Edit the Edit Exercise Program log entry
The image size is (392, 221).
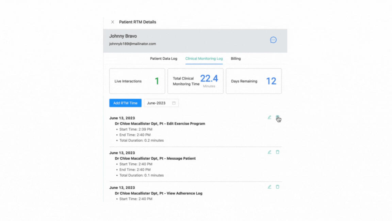(269, 117)
